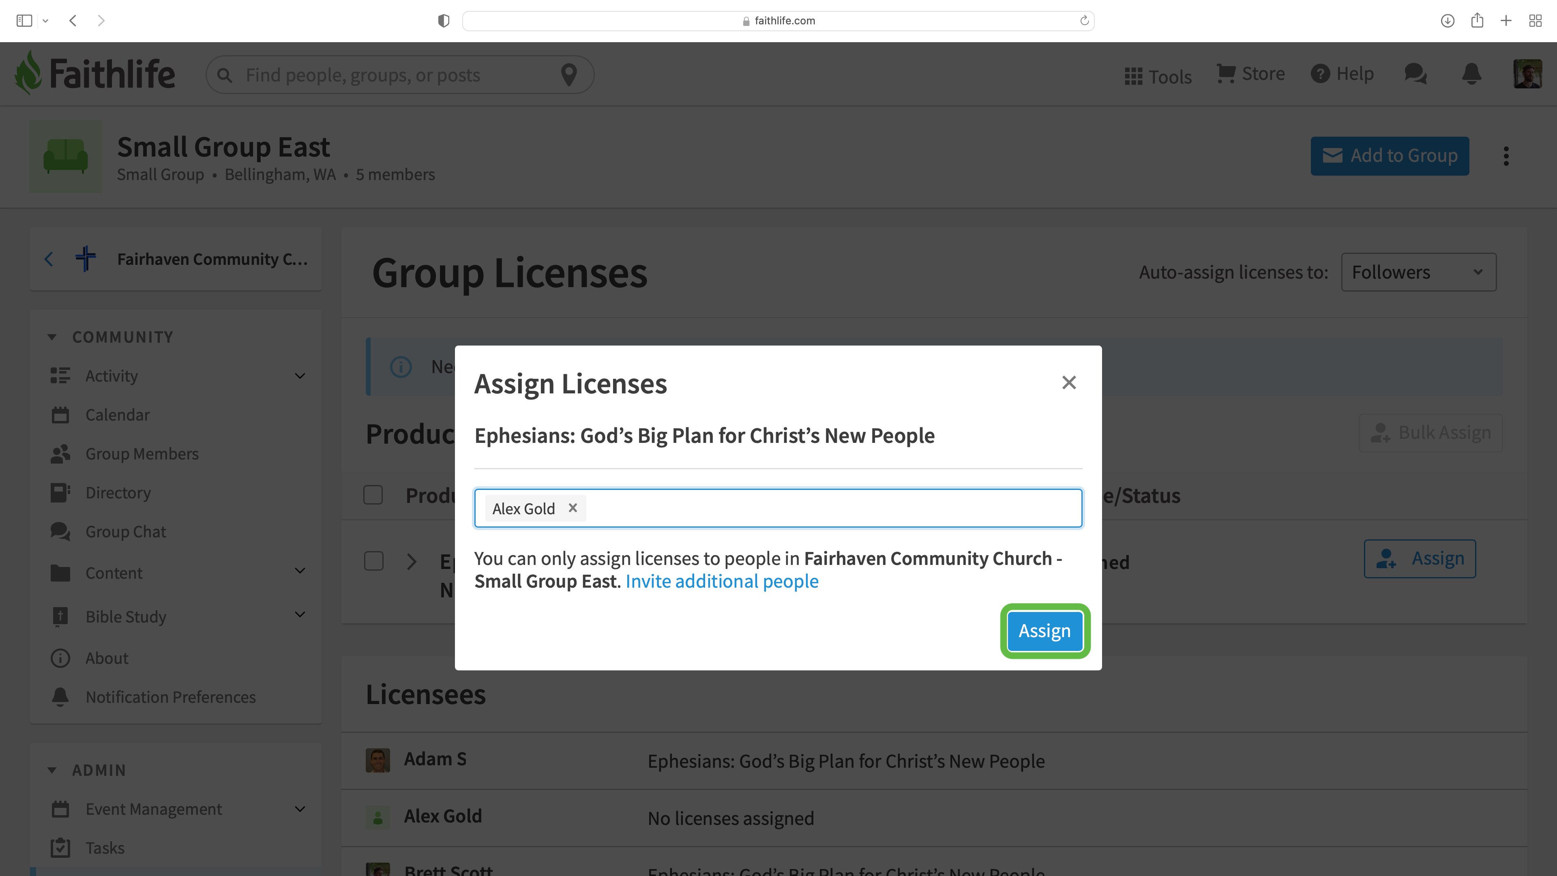Show Safari sidebar
1557x876 pixels.
pos(24,21)
